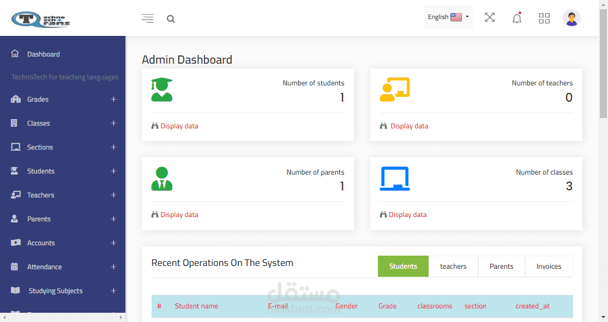Expand Teachers with its plus sign
The image size is (608, 322).
coord(113,195)
